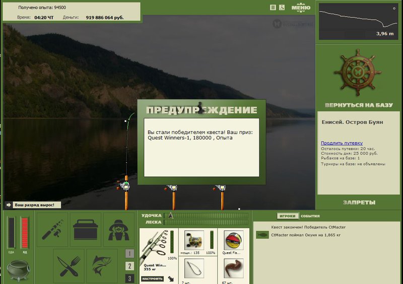Viewport: 403px width, 284px height.
Task: Click the ПРЕДУПРЕЖДЕНИЕ dialog message box
Action: (201, 148)
